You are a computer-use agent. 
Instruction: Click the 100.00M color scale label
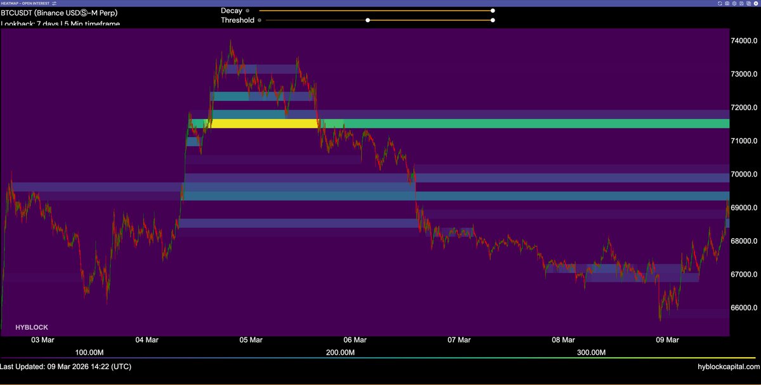(x=89, y=352)
